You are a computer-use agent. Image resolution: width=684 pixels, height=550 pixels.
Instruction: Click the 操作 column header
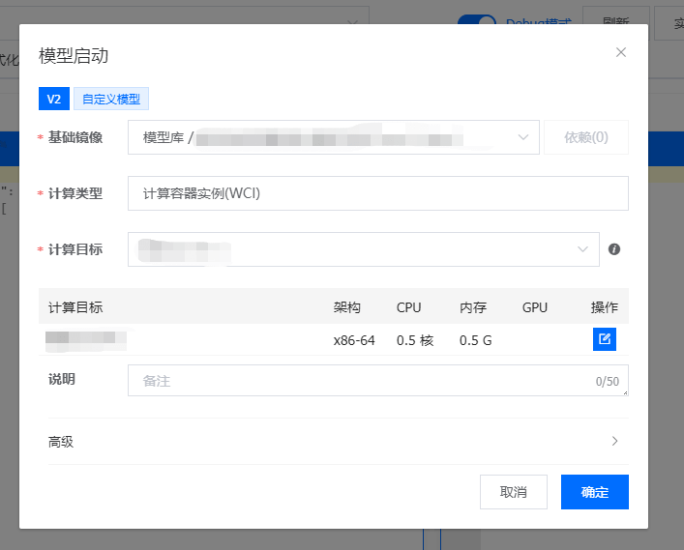click(x=604, y=307)
